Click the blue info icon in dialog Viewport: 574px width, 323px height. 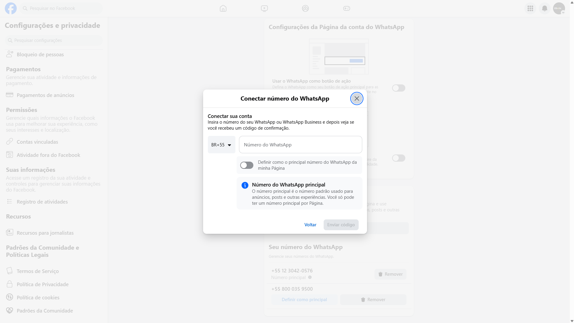click(245, 185)
